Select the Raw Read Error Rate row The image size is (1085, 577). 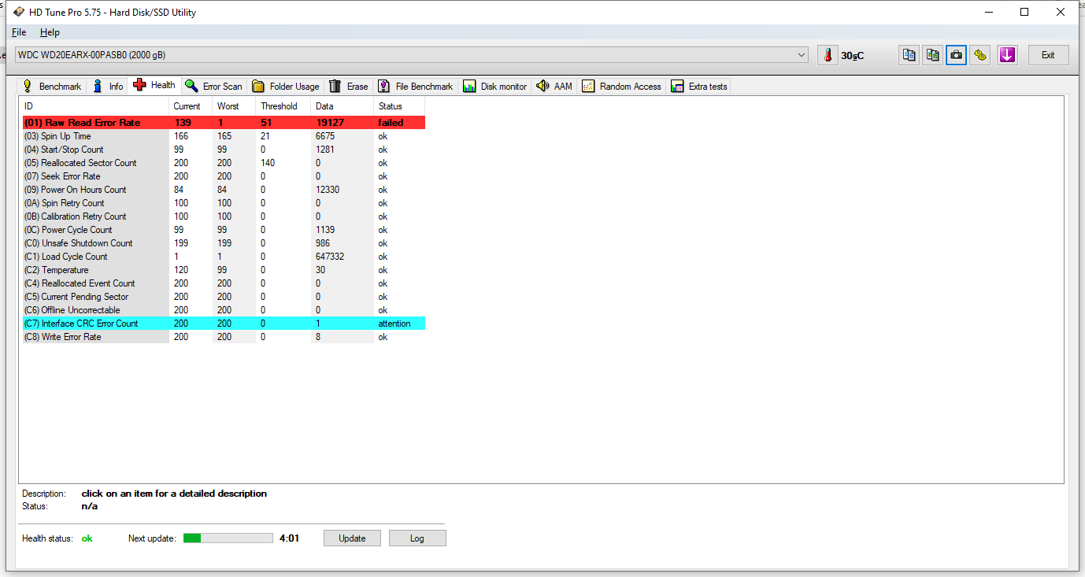coord(224,123)
